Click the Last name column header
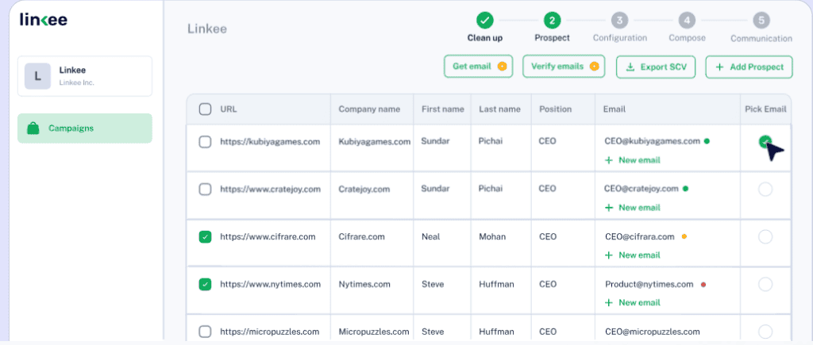The image size is (813, 345). click(x=500, y=109)
